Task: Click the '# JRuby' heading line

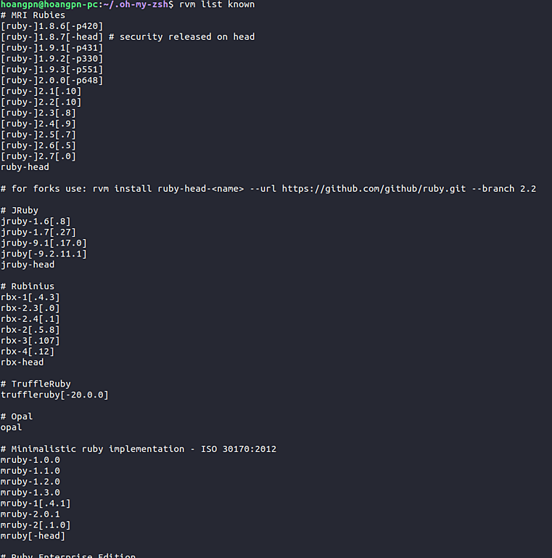Action: tap(19, 211)
